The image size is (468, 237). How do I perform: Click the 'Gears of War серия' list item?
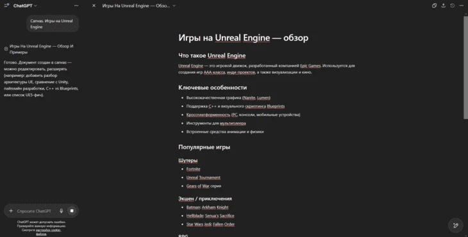tap(204, 186)
